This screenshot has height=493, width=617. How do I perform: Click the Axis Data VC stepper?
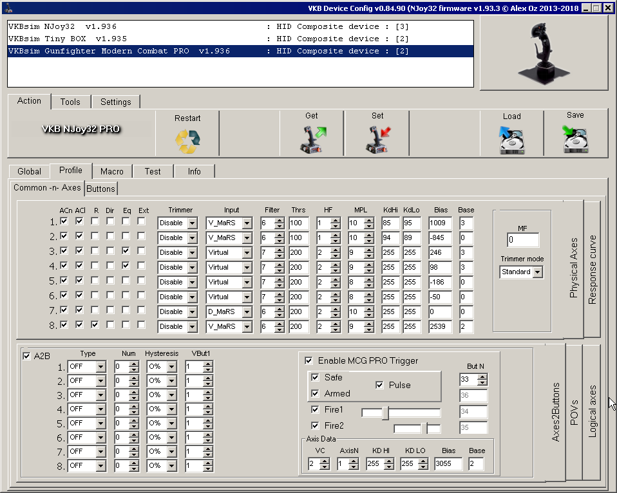click(x=324, y=464)
